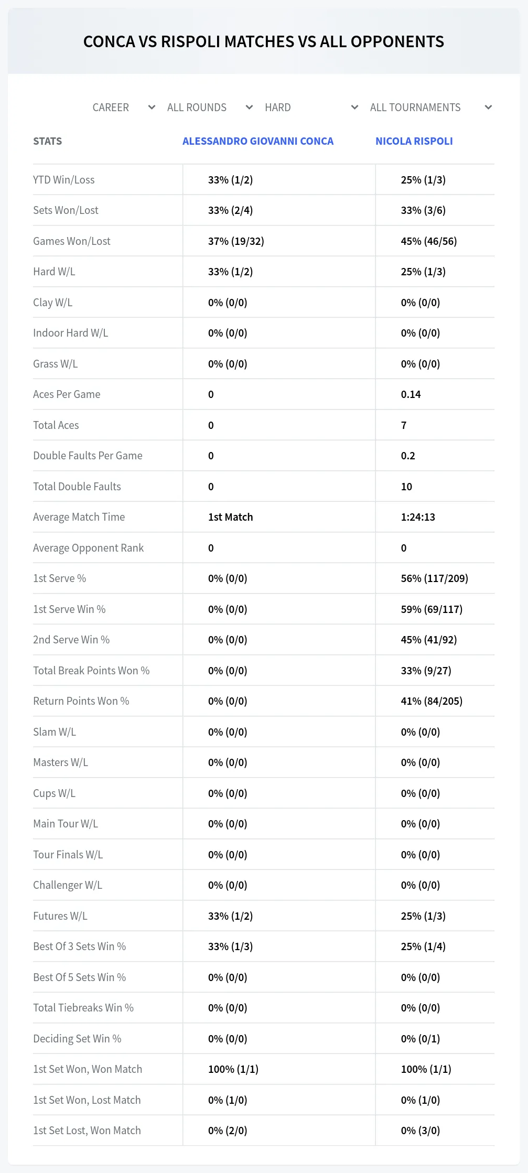Expand the ALL TOURNAMENTS dropdown

click(x=430, y=107)
